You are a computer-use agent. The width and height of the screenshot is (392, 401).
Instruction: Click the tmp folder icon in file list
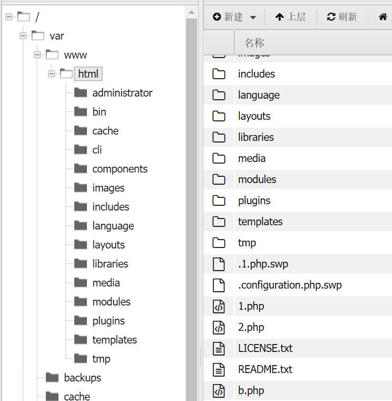tap(219, 243)
